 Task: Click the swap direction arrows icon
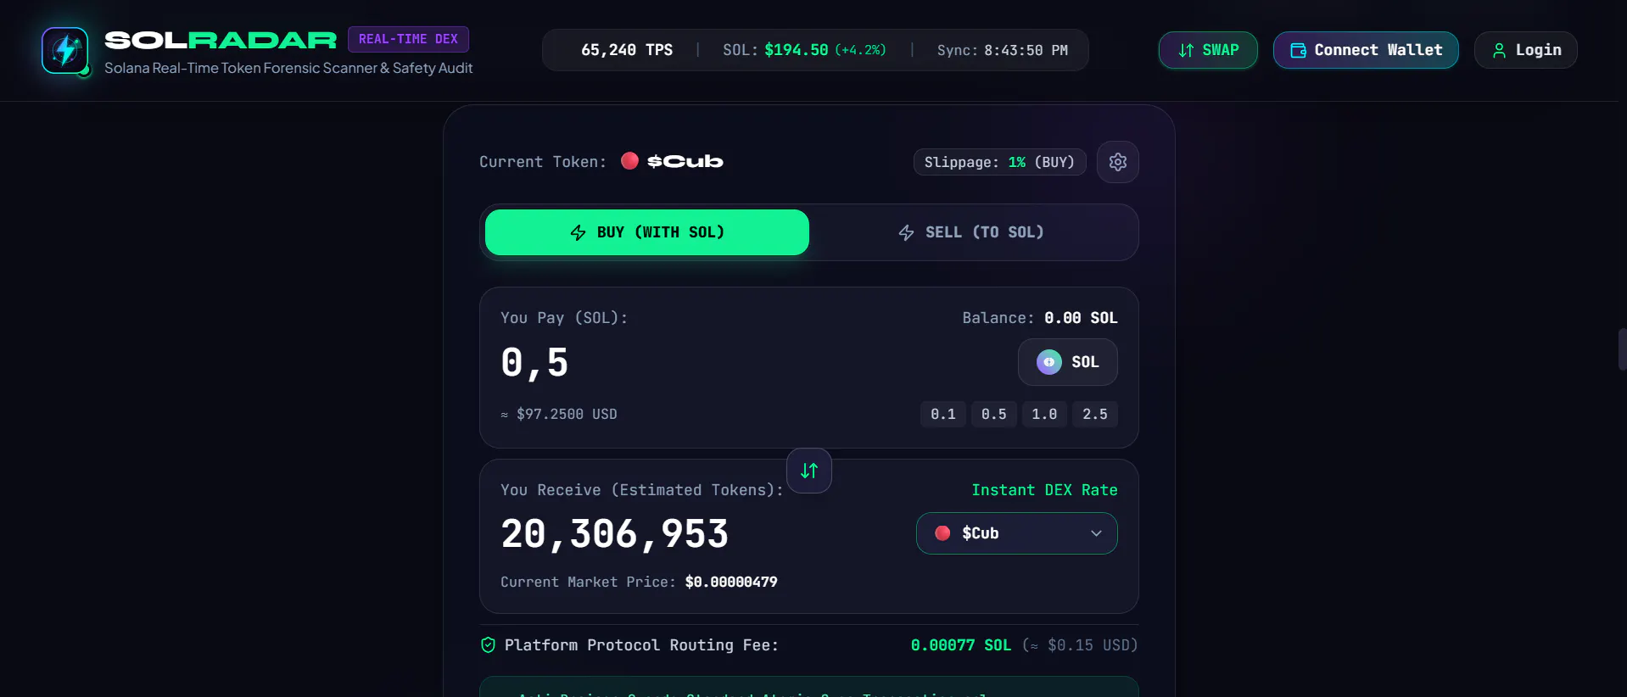[x=808, y=471]
